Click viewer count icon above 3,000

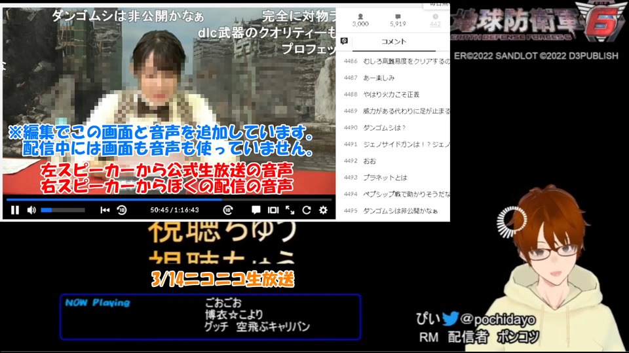[x=360, y=16]
